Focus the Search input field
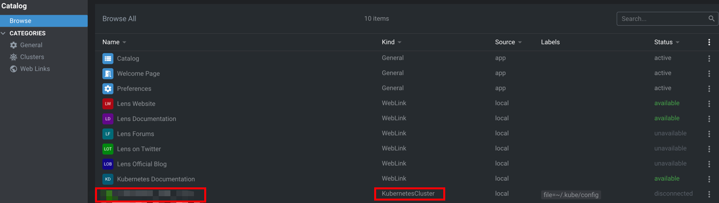This screenshot has width=719, height=203. [x=661, y=19]
